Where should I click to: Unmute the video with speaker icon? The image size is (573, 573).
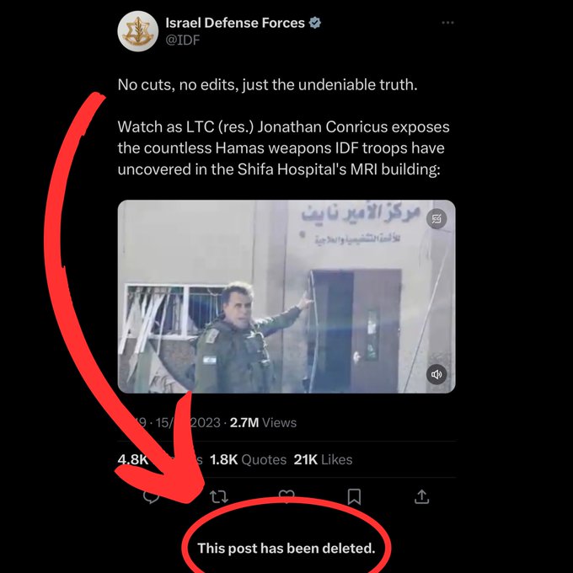436,374
